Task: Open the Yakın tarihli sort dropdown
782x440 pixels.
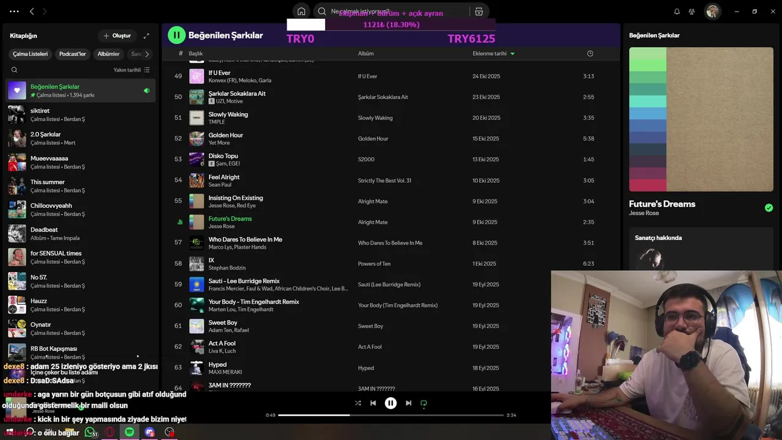Action: point(131,70)
